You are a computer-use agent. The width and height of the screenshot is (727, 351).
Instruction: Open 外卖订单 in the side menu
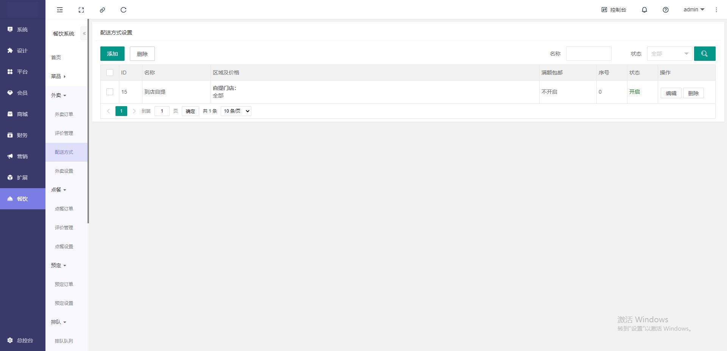coord(64,114)
